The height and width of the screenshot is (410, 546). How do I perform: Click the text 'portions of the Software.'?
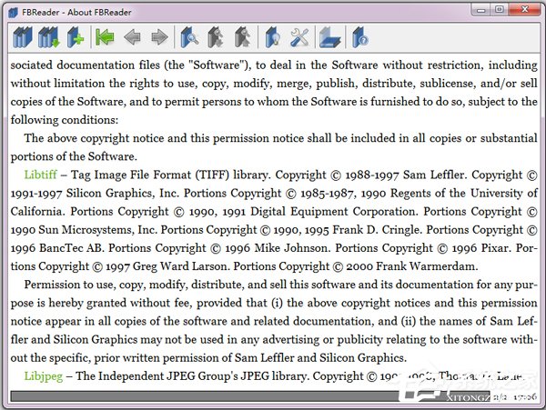coord(74,156)
